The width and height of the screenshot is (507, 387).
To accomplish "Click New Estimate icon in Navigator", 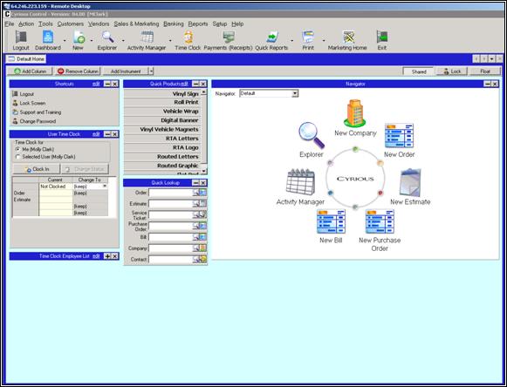I will [410, 182].
